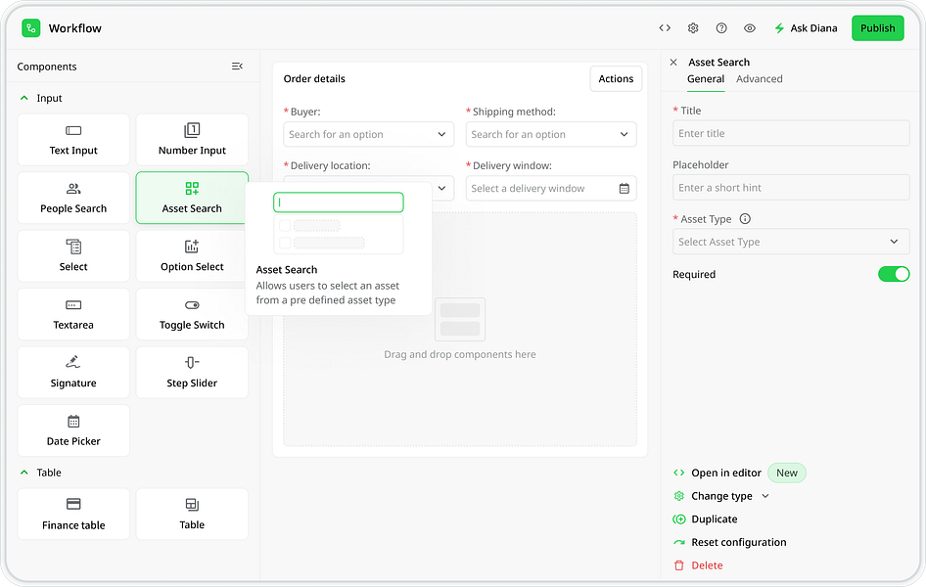Click the Workflow app logo icon
The height and width of the screenshot is (587, 926).
pyautogui.click(x=30, y=27)
